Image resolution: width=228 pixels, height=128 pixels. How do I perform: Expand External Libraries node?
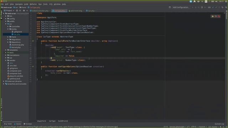coord(4,81)
